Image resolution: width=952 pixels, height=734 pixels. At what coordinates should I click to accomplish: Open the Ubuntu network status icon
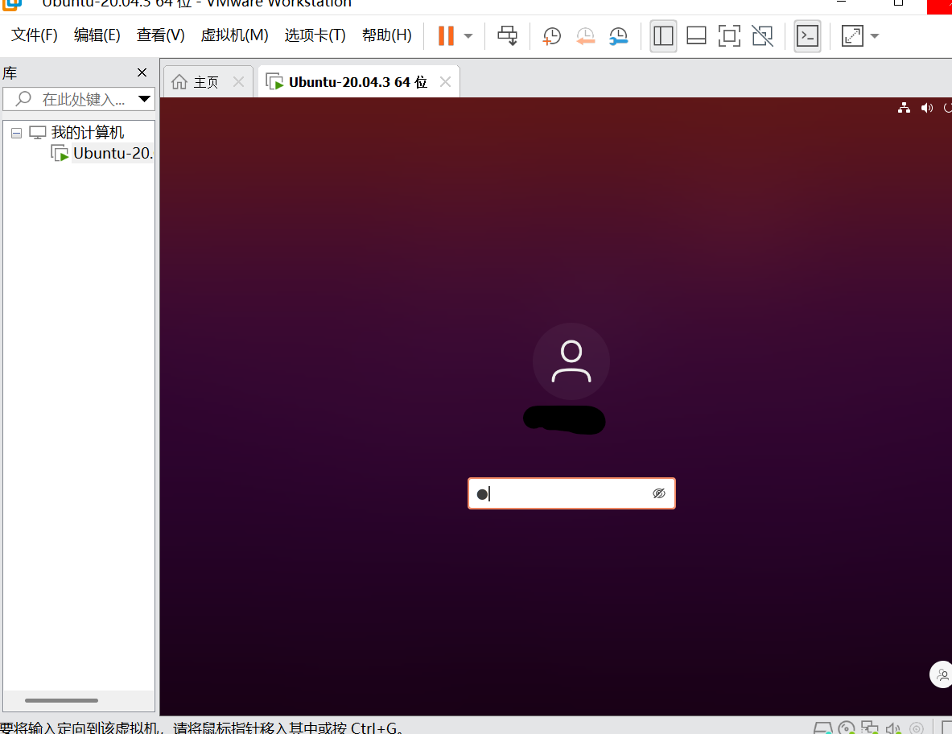[904, 108]
